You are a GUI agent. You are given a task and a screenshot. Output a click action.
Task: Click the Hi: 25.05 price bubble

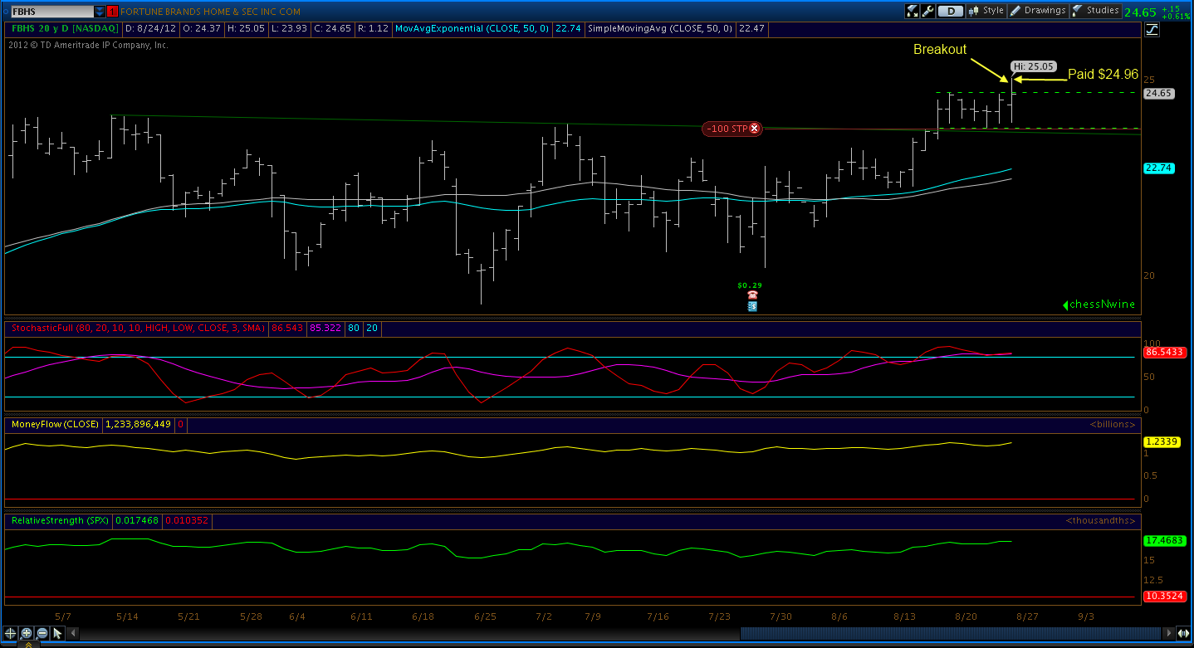[1033, 66]
